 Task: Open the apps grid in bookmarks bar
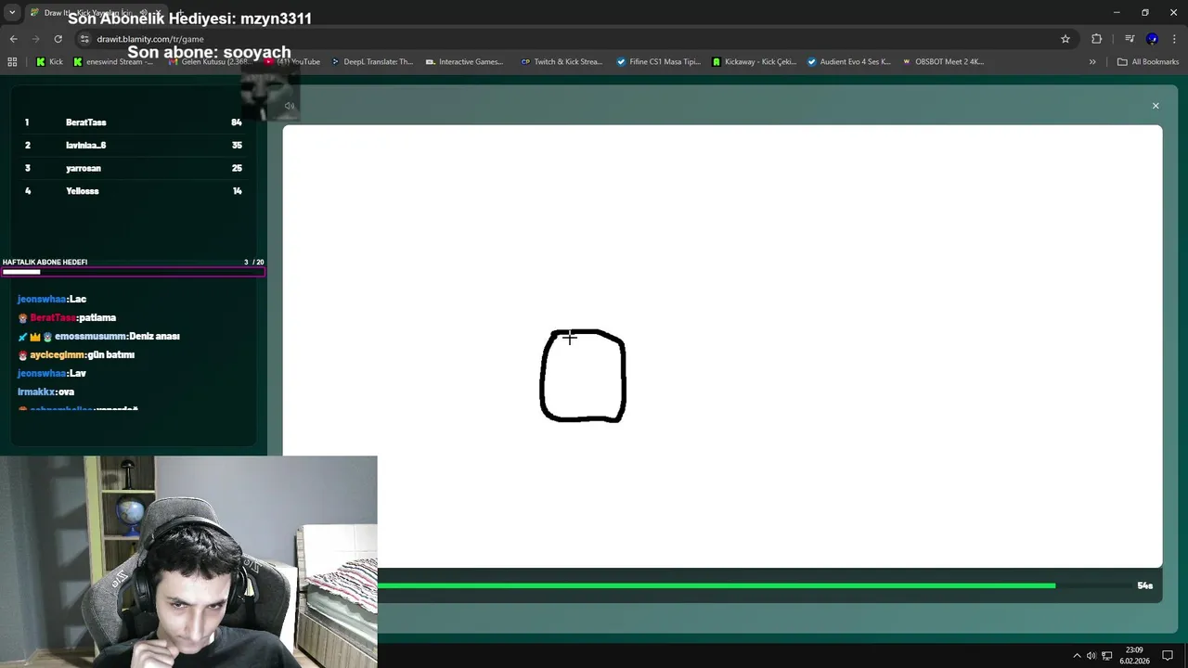click(12, 62)
